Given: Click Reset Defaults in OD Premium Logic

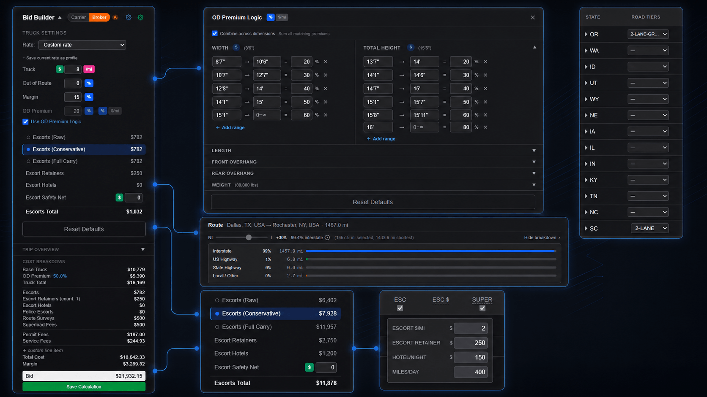Looking at the screenshot, I should (x=373, y=202).
